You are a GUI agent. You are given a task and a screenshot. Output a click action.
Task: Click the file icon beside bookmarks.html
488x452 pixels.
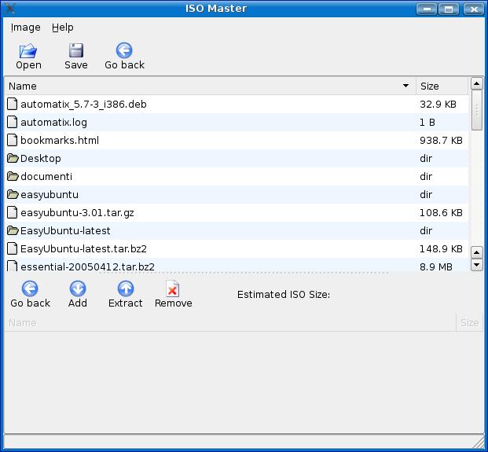click(x=12, y=140)
